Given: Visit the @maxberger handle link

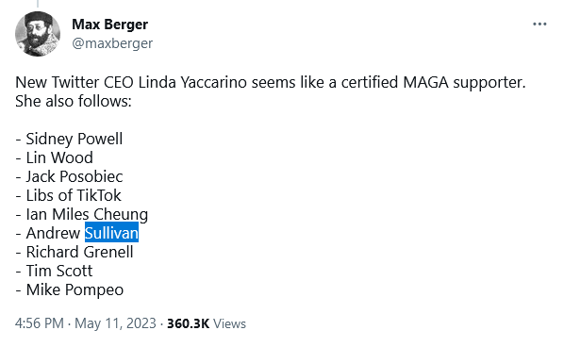Looking at the screenshot, I should (112, 43).
